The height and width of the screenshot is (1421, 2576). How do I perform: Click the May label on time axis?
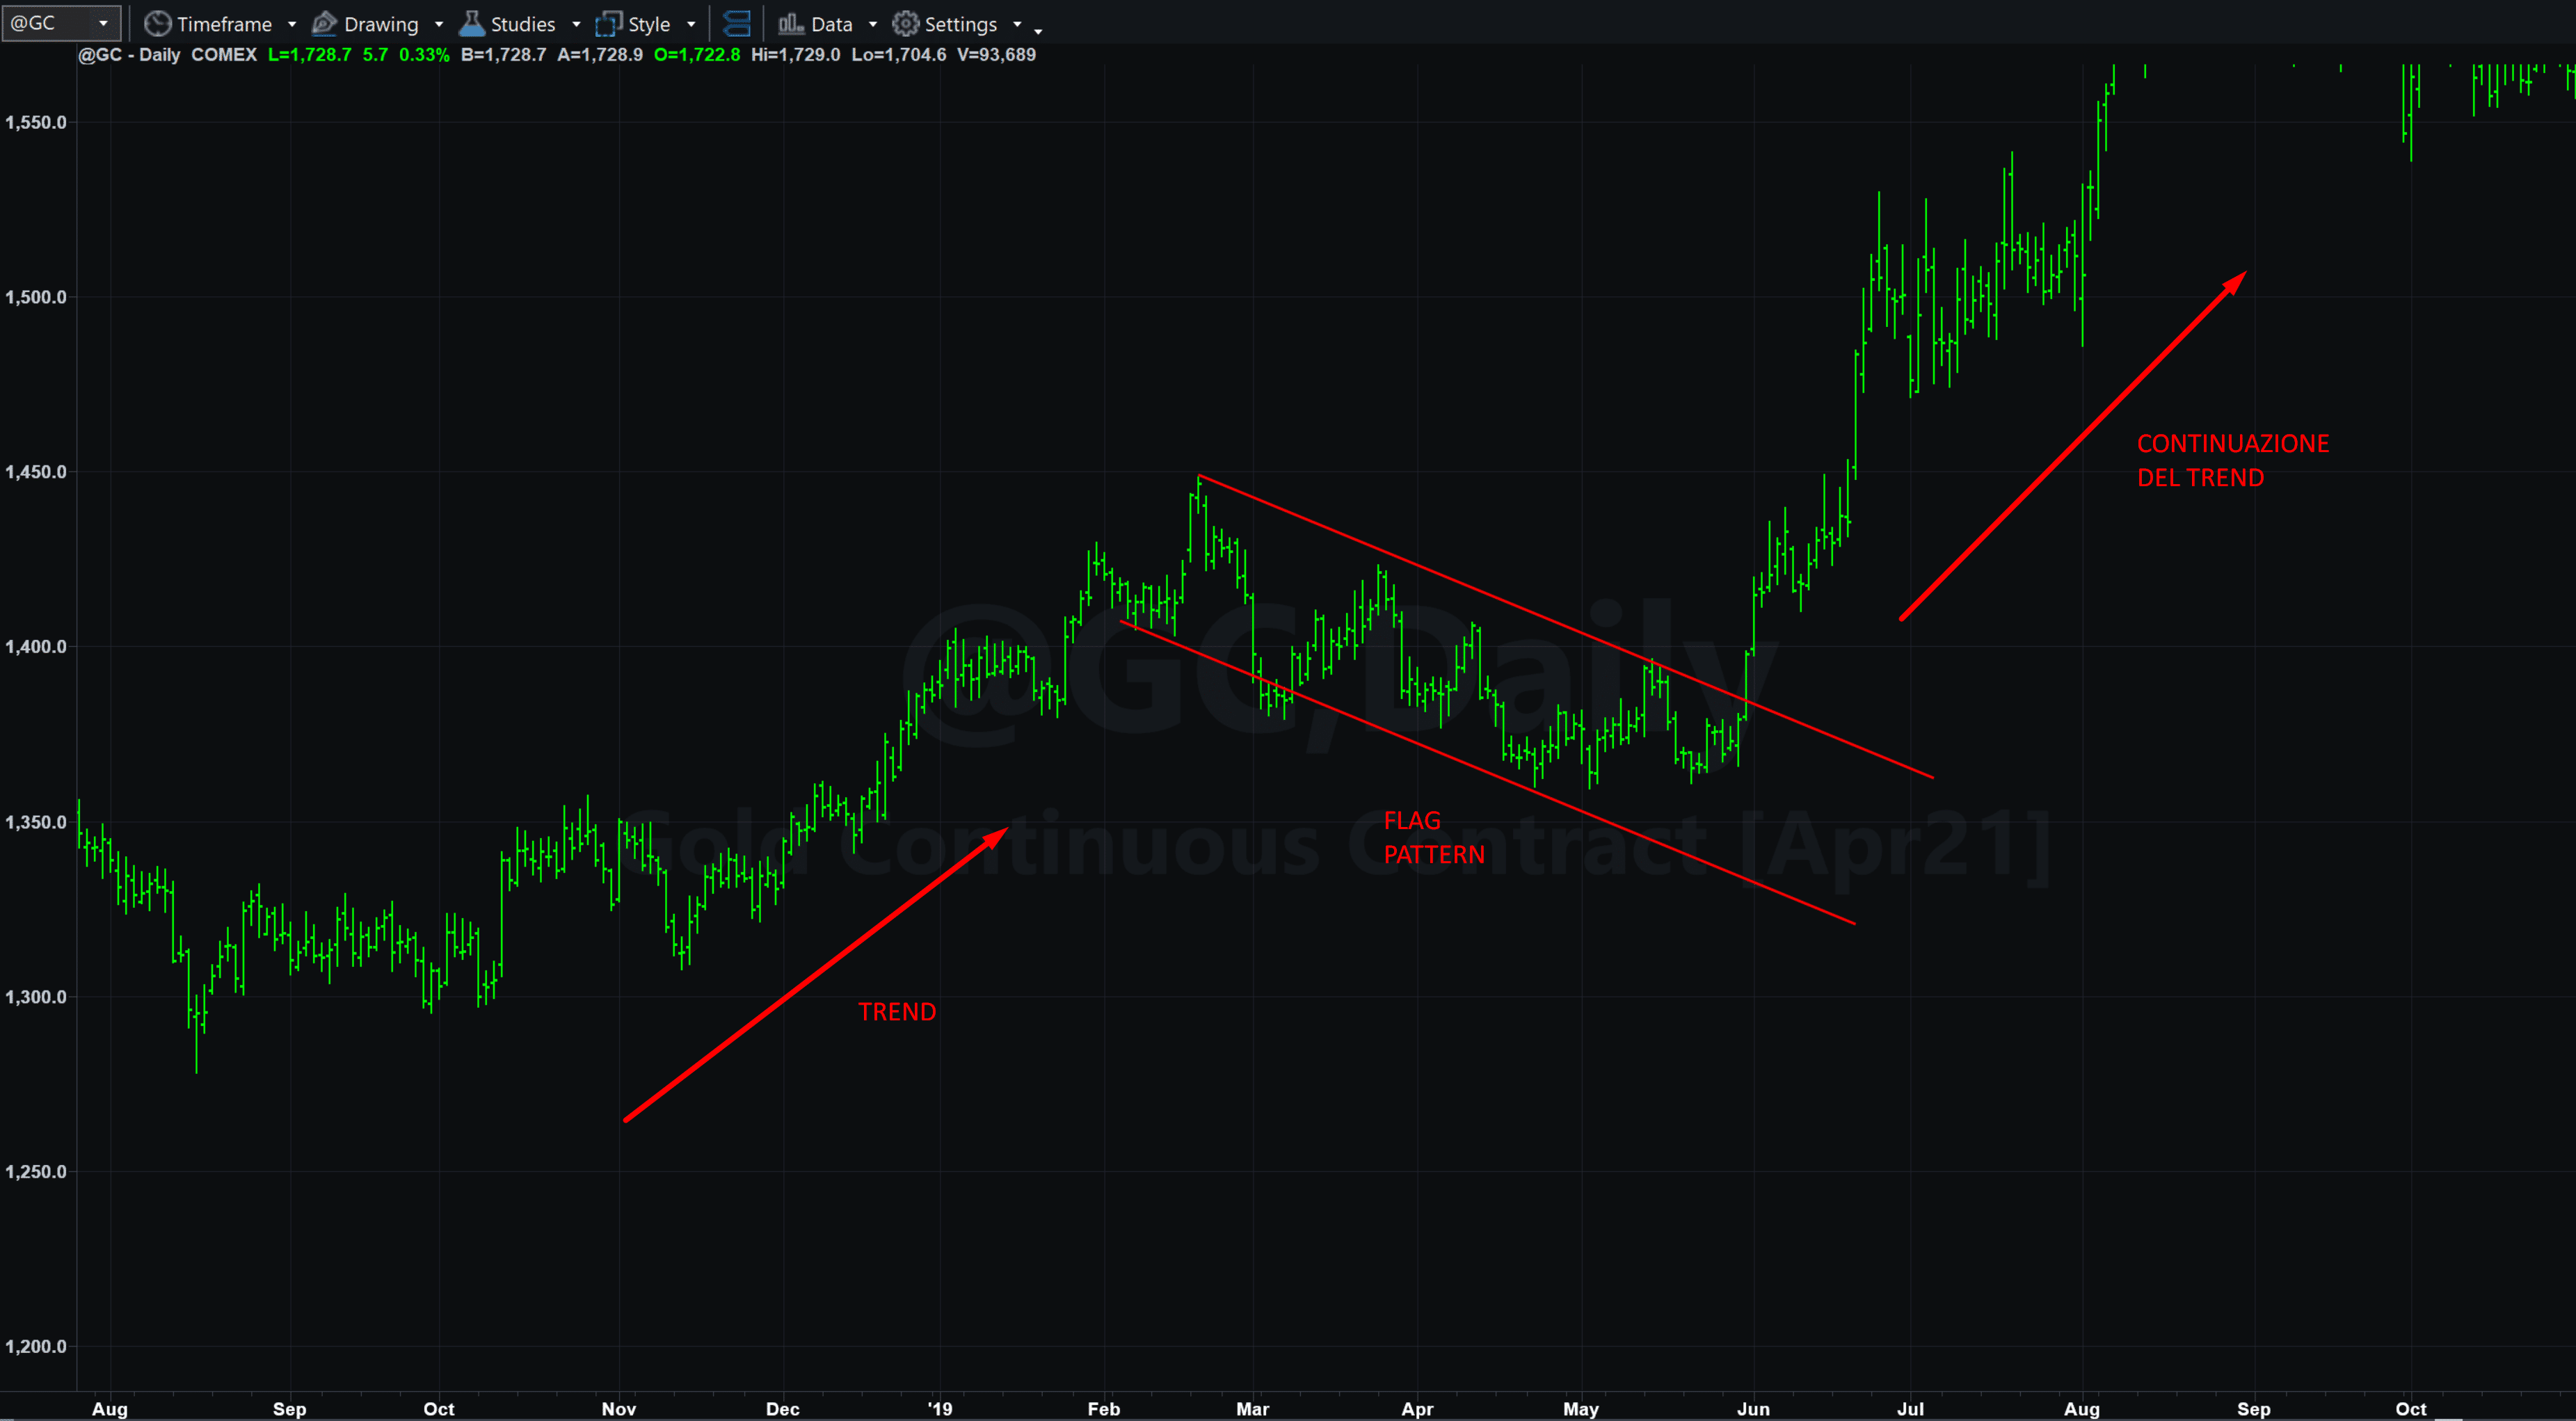tap(1581, 1408)
